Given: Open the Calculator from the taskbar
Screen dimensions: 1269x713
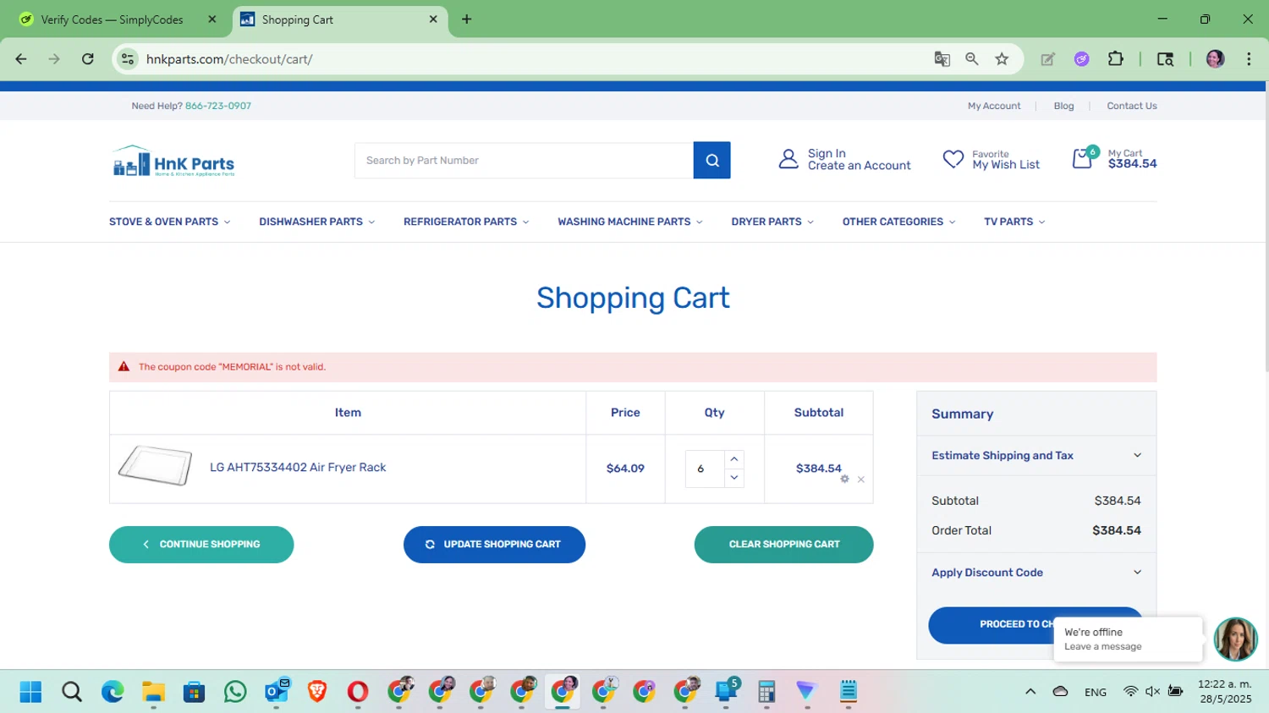Looking at the screenshot, I should [x=766, y=692].
